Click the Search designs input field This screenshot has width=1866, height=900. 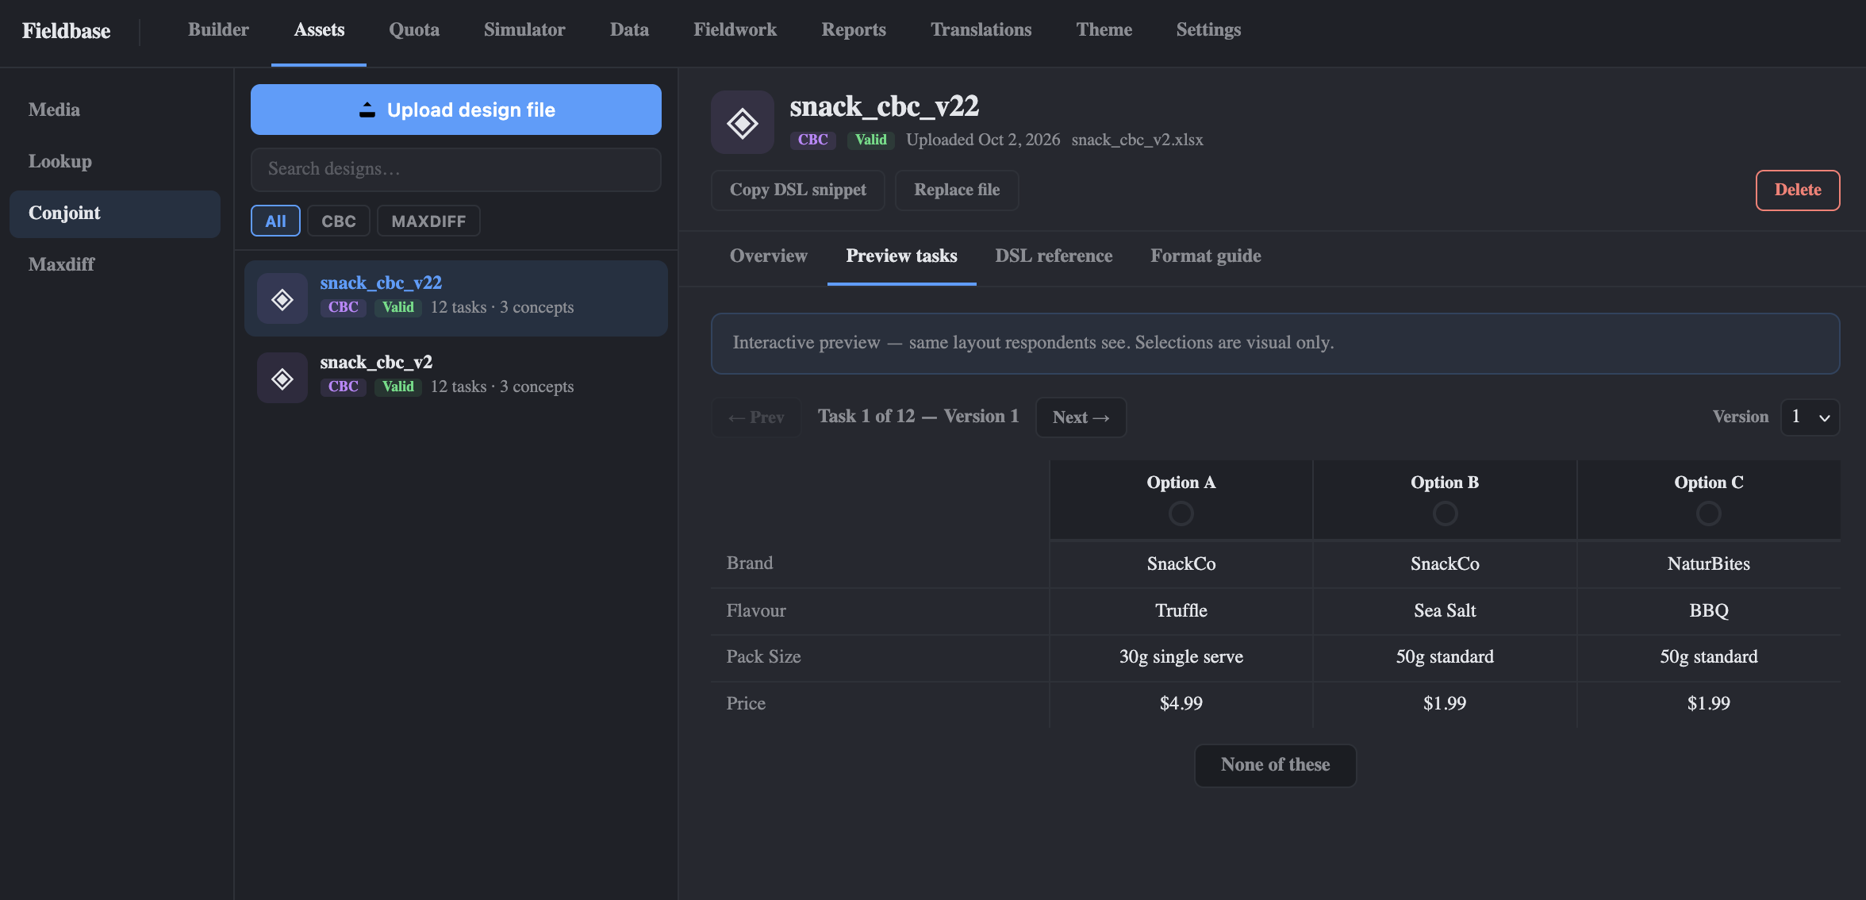456,169
